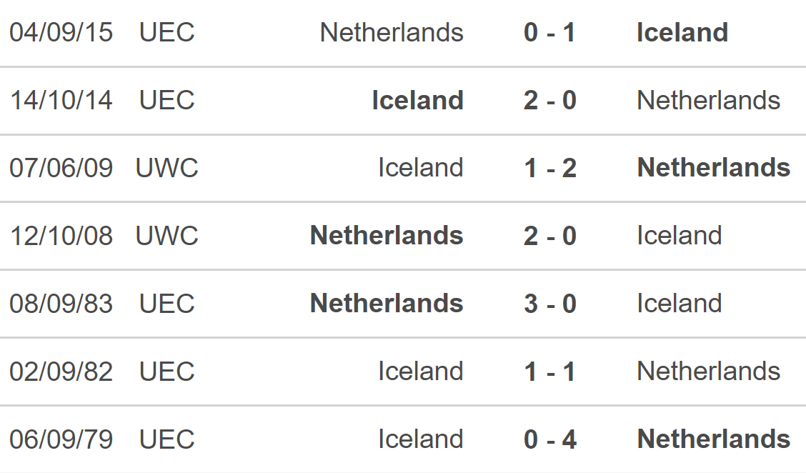Select bold Netherlands in 08/09/83 match

click(387, 304)
